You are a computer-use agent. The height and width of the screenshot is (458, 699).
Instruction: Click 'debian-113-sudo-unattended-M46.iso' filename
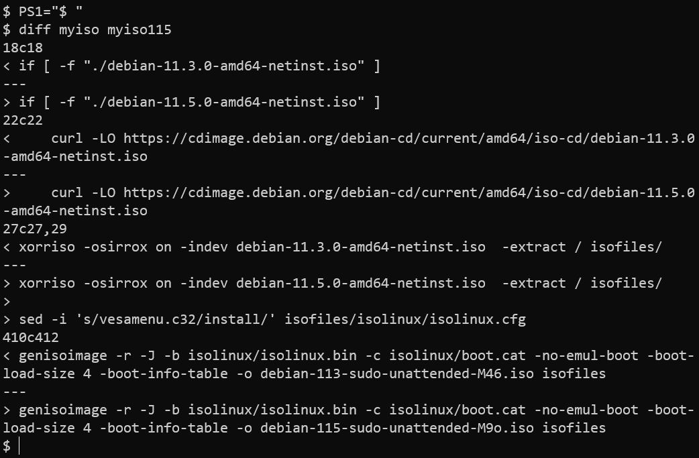tap(396, 374)
